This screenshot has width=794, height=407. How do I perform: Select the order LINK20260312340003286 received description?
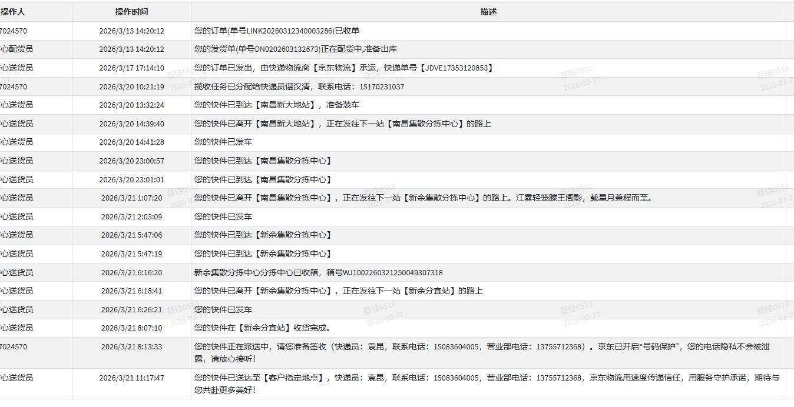coord(277,31)
